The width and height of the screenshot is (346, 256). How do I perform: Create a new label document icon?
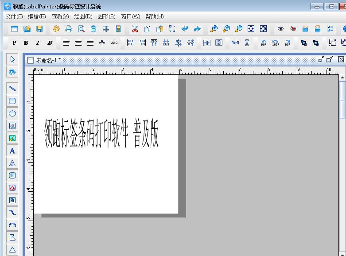tap(14, 29)
